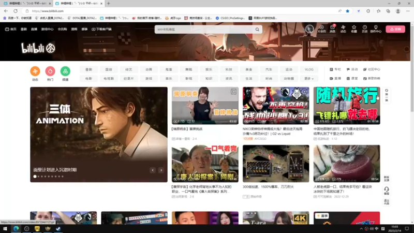Open 收藏 favorites star icon
The image size is (414, 233).
pyautogui.click(x=354, y=29)
